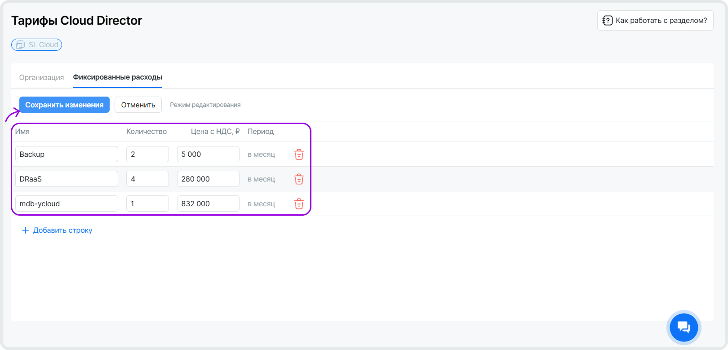Viewport: 728px width, 350px height.
Task: Click Добавить строку link
Action: coord(62,230)
